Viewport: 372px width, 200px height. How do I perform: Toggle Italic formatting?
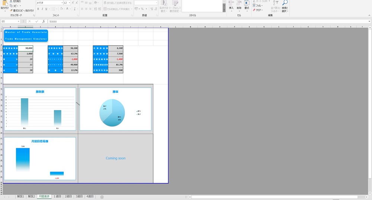[x=42, y=9]
